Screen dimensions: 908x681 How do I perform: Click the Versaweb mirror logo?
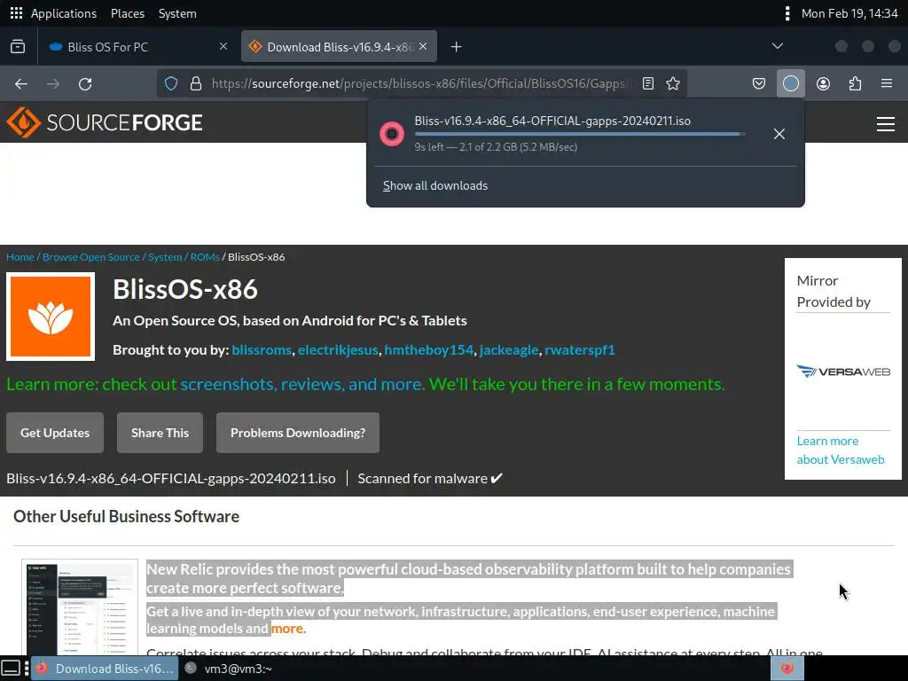(x=843, y=372)
